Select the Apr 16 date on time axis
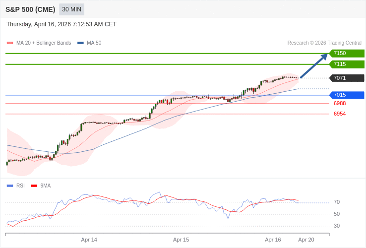Screen dimensions: 366x248 273,240
